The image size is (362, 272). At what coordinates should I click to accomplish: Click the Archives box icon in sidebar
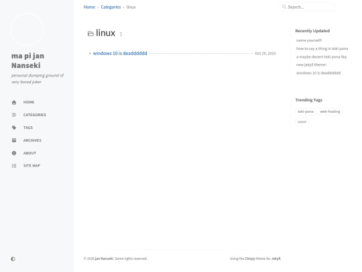point(14,140)
